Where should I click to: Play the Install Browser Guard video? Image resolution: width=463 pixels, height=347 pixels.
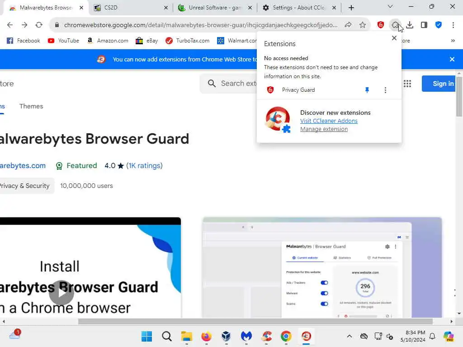[x=61, y=292]
